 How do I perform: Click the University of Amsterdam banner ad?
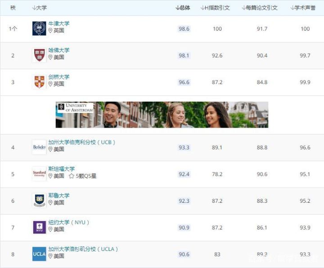point(162,115)
